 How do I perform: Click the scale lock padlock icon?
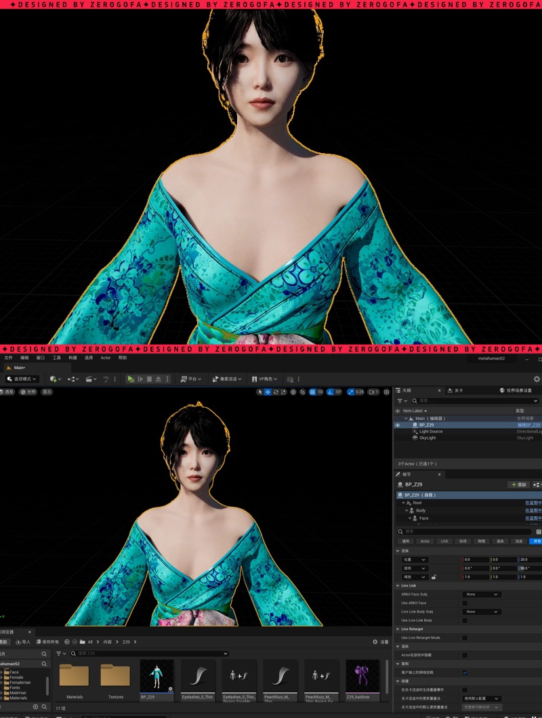(433, 577)
